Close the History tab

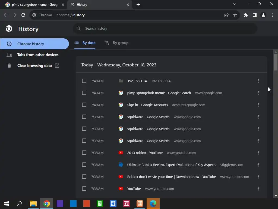(128, 5)
